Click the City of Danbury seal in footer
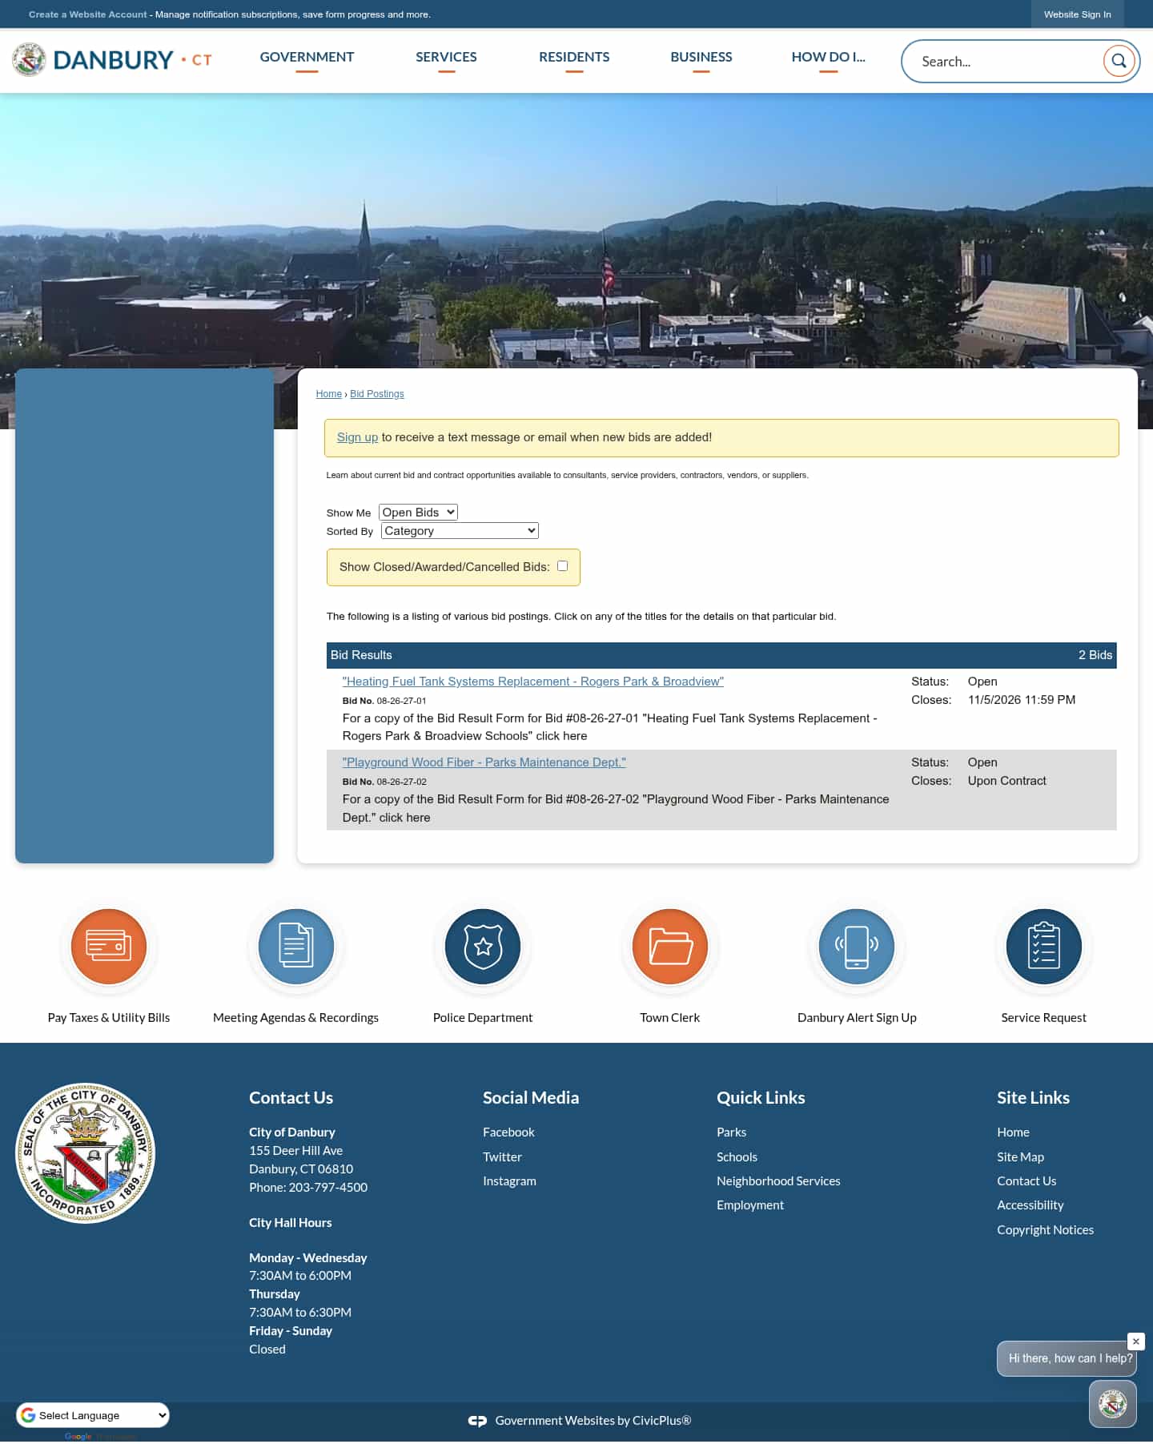Image resolution: width=1153 pixels, height=1444 pixels. (86, 1153)
